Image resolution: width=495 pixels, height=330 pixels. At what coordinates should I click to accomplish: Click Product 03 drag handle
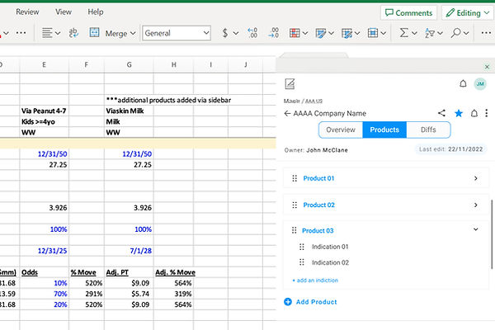(x=294, y=230)
